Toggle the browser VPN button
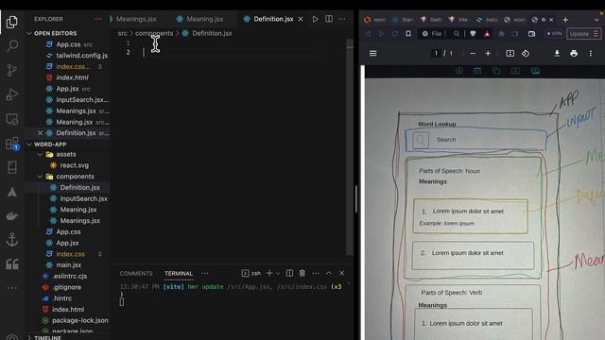This screenshot has width=605, height=340. coord(555,34)
